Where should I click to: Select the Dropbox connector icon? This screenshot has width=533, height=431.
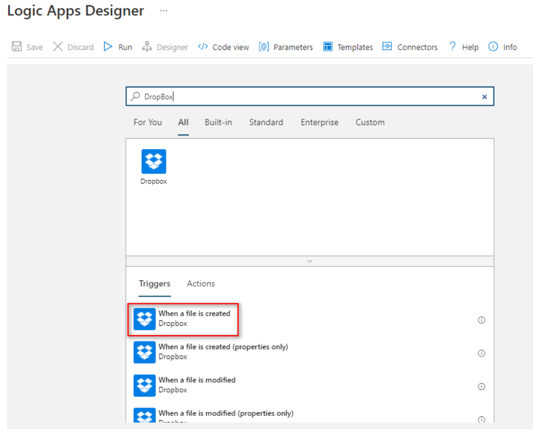[x=153, y=162]
